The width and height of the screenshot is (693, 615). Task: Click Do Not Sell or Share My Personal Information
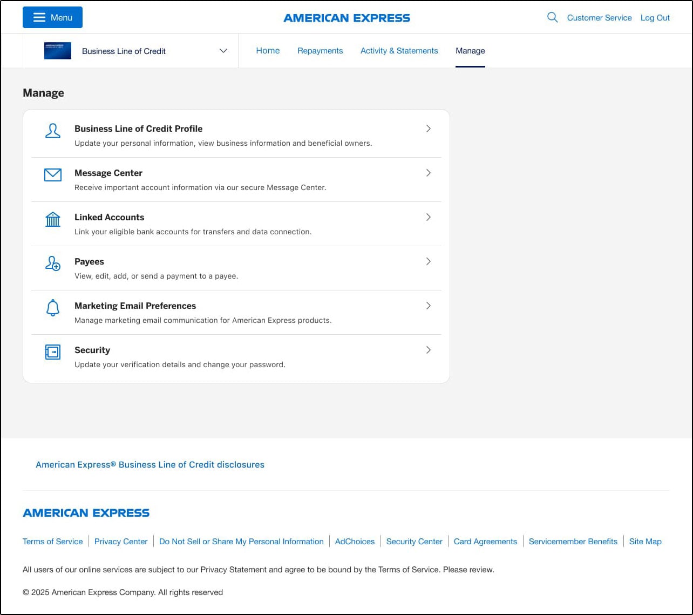pyautogui.click(x=241, y=542)
